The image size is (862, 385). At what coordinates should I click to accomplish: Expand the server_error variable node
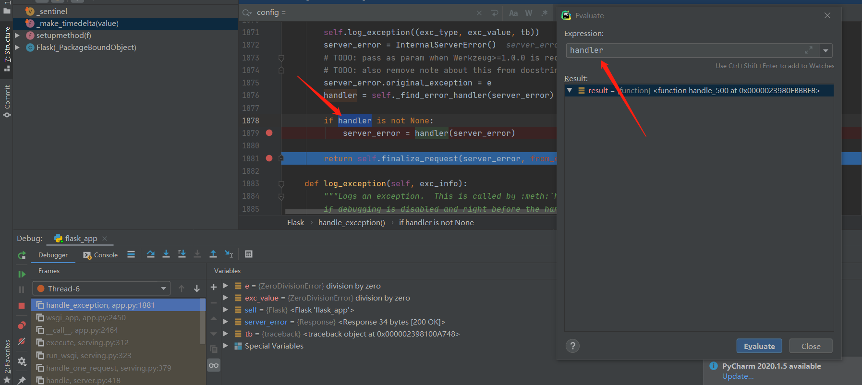tap(226, 322)
